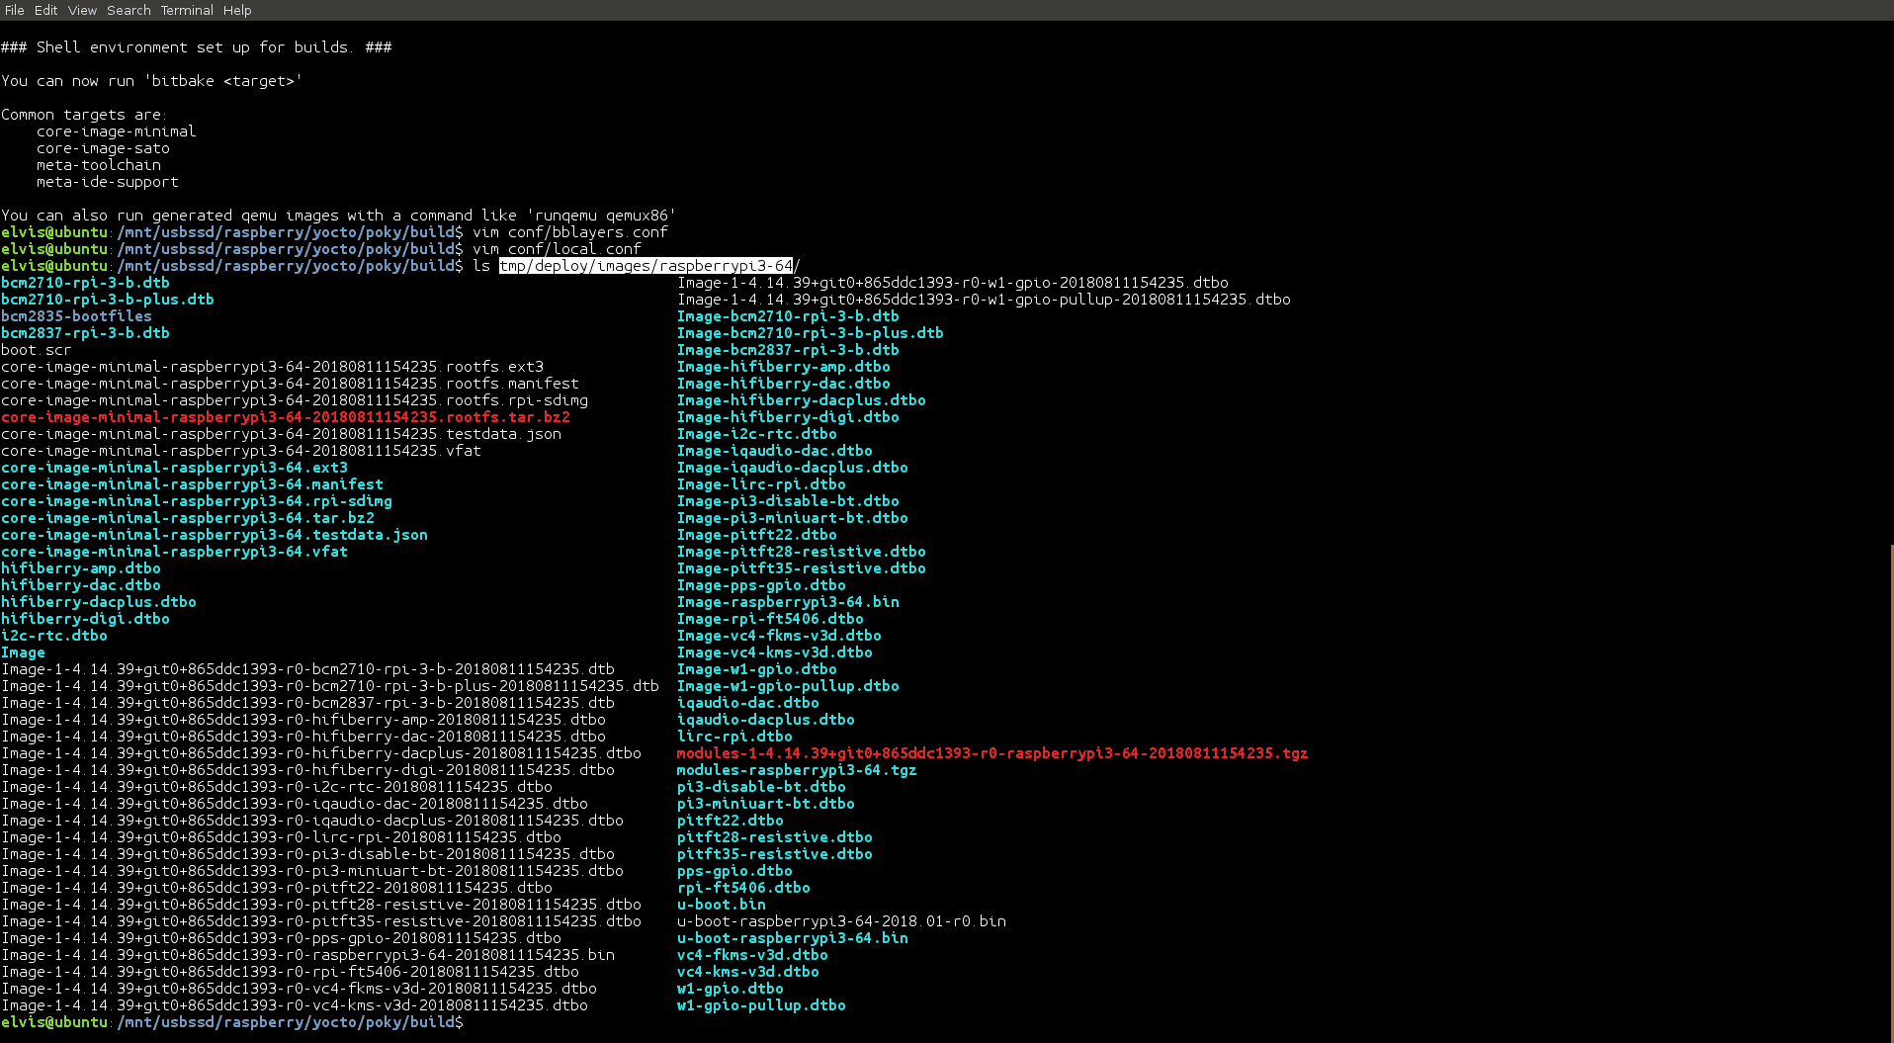Click core-image-minimal-raspberrypi3-64.tar.bz2 symlink
The height and width of the screenshot is (1043, 1894).
tap(188, 518)
